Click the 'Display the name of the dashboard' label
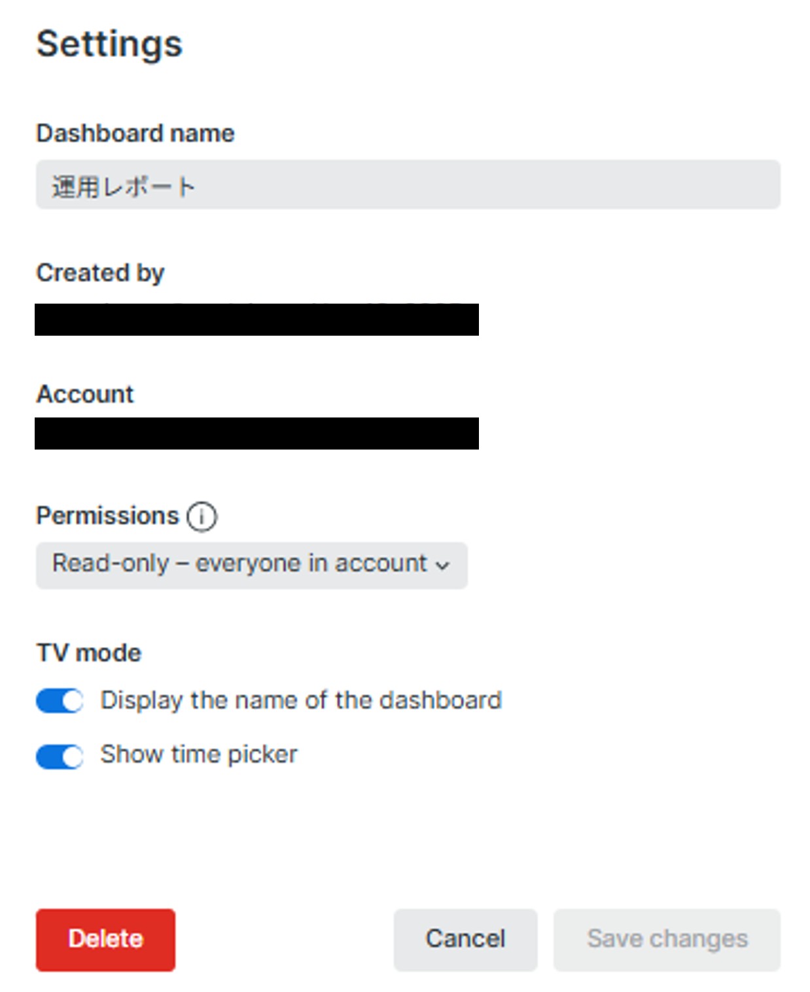This screenshot has width=810, height=992. 301,700
